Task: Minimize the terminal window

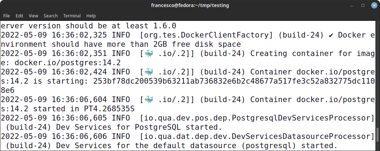Action: click(352, 5)
